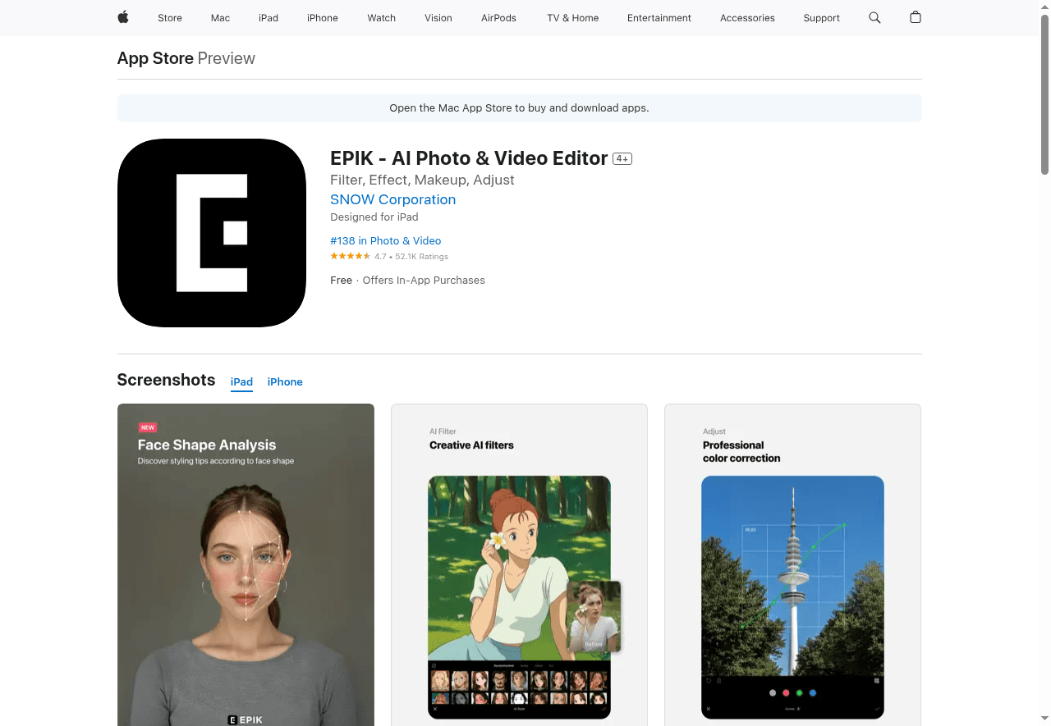Open the shopping bag icon
1051x726 pixels.
tap(916, 17)
